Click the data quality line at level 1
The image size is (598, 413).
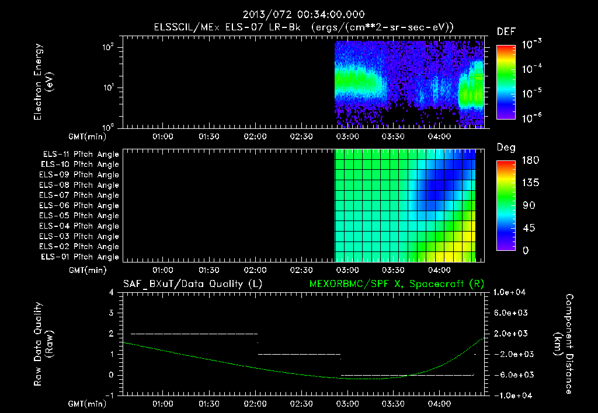pos(299,354)
